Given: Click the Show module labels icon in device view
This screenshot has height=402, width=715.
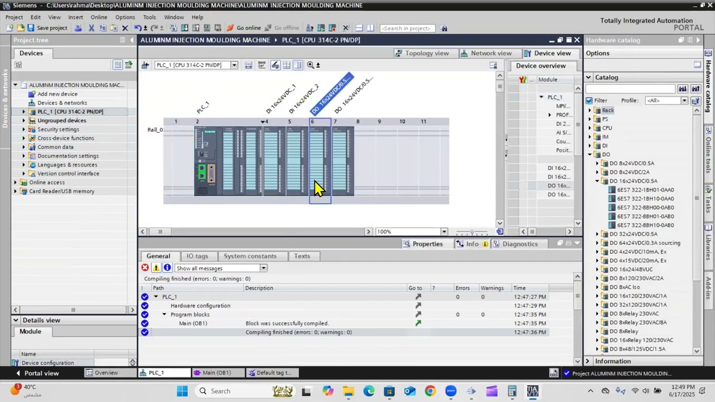Looking at the screenshot, I should click(x=275, y=65).
